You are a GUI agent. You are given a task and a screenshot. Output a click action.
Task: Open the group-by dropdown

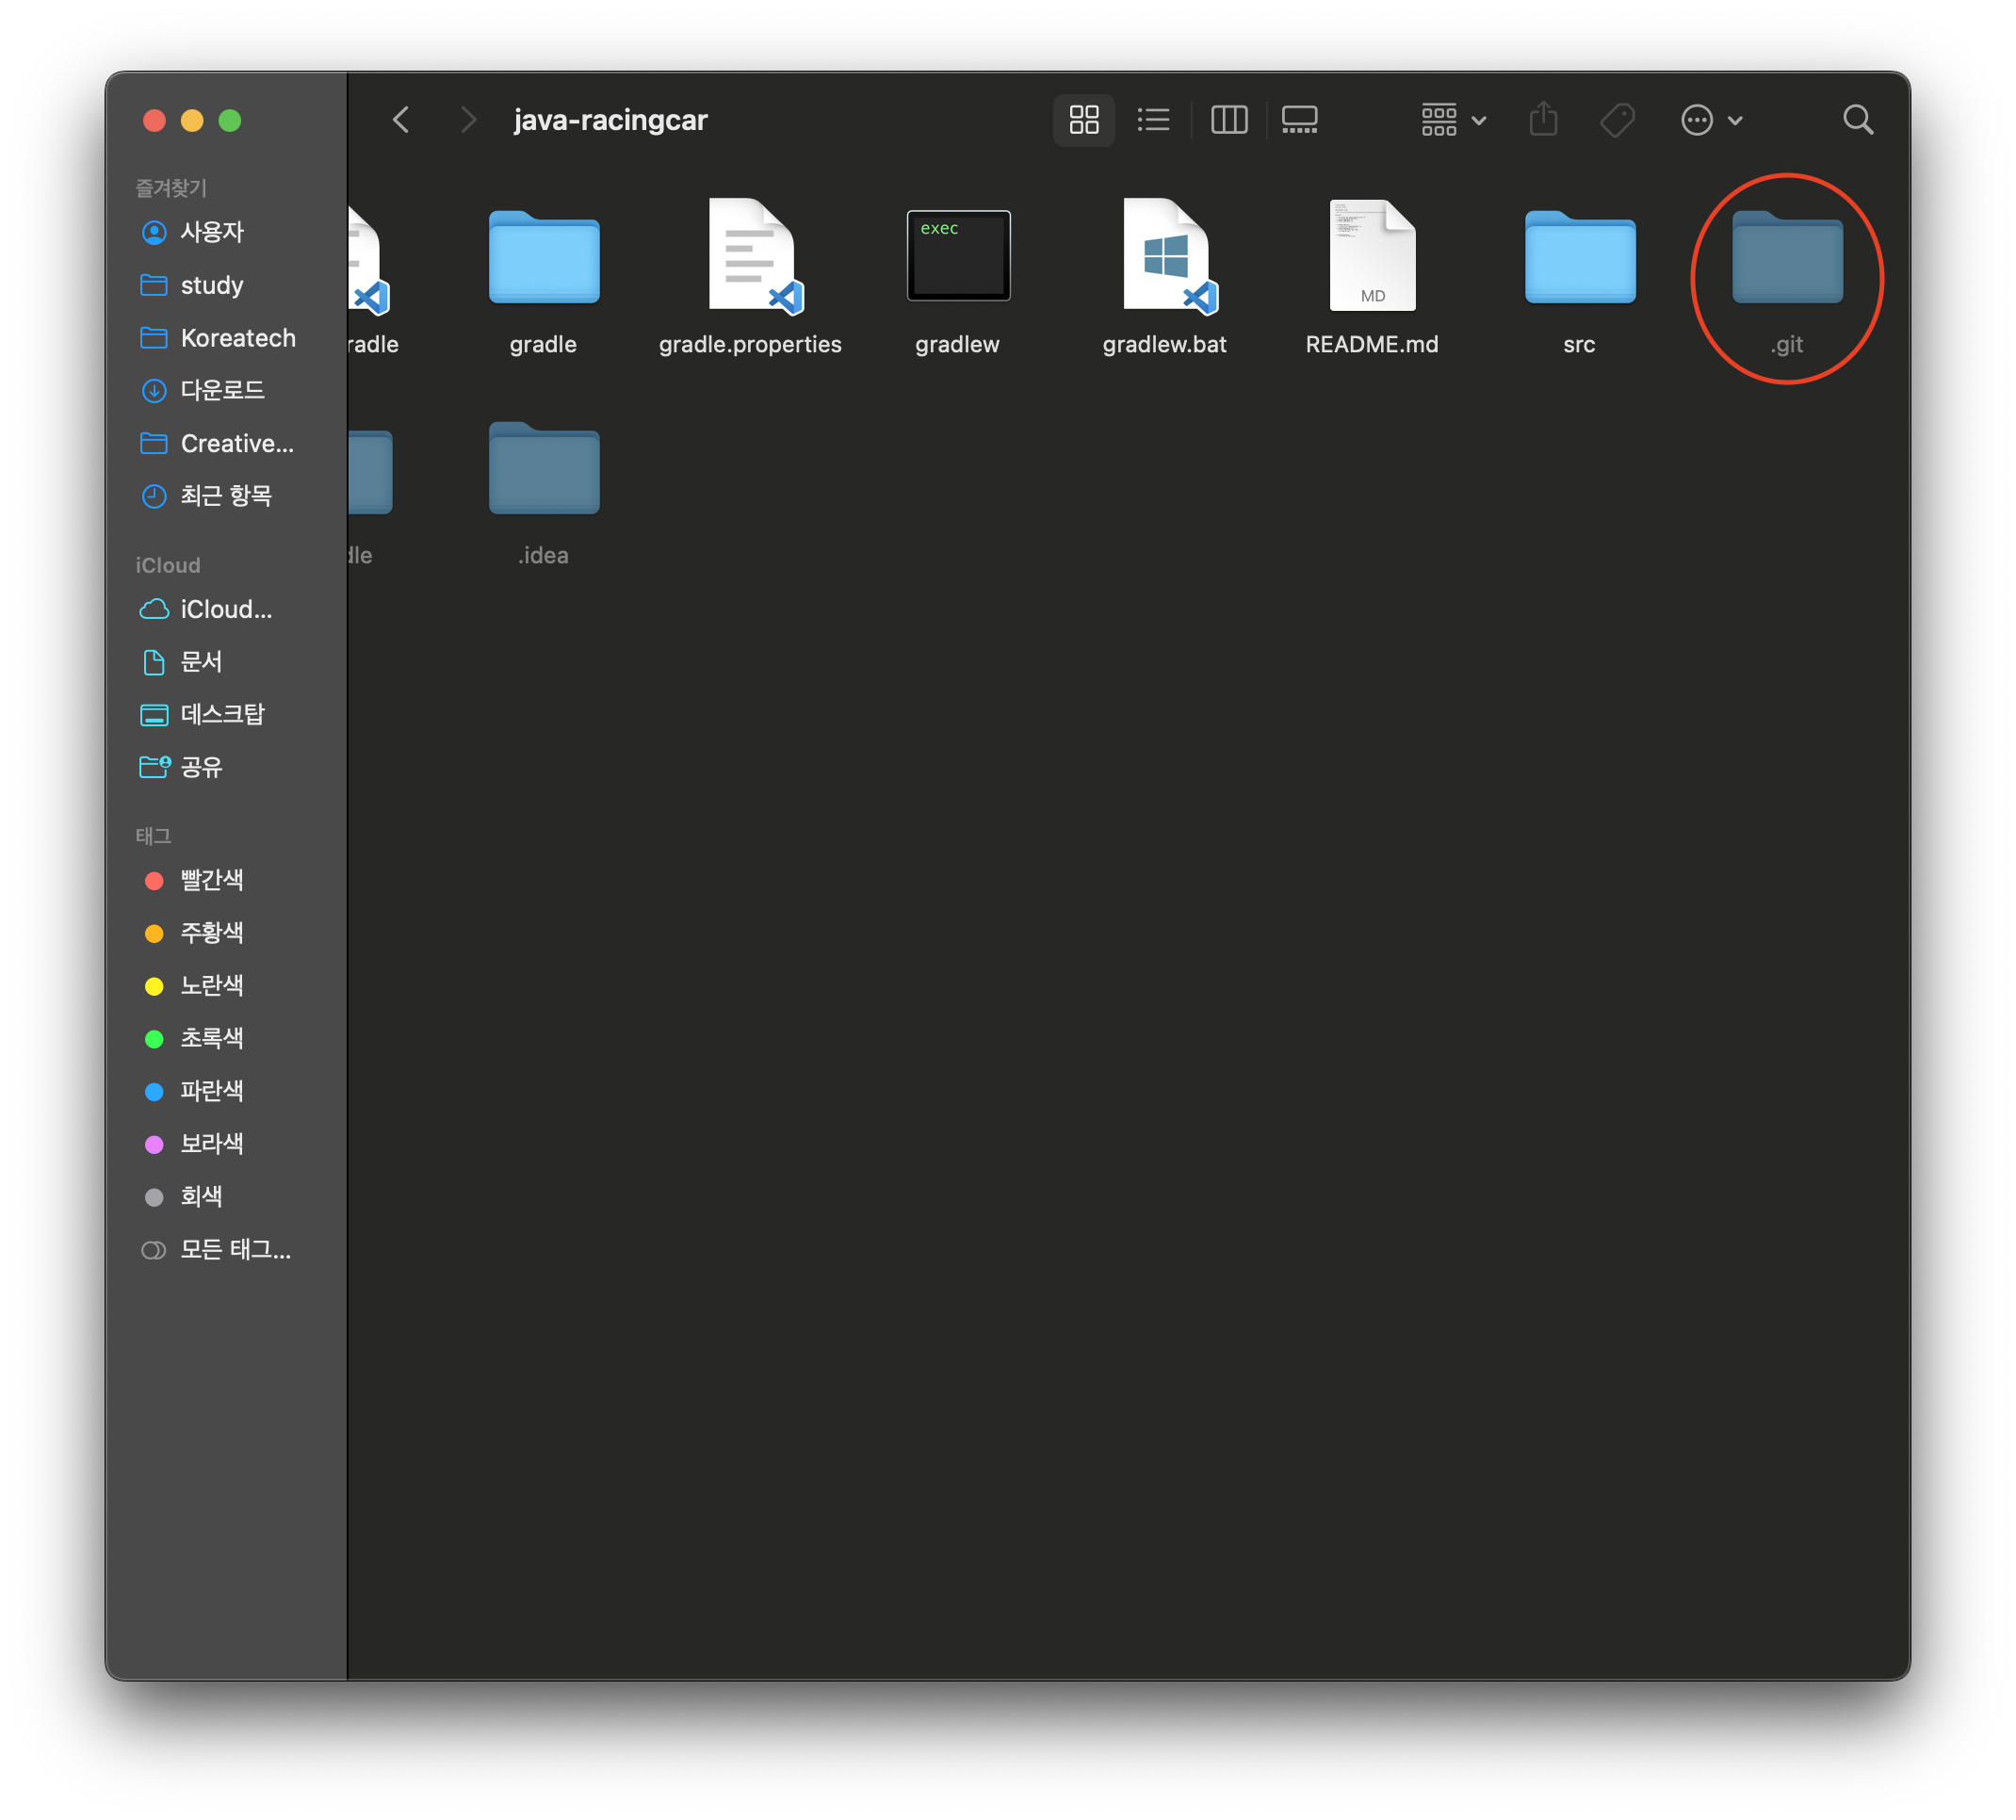pos(1453,120)
